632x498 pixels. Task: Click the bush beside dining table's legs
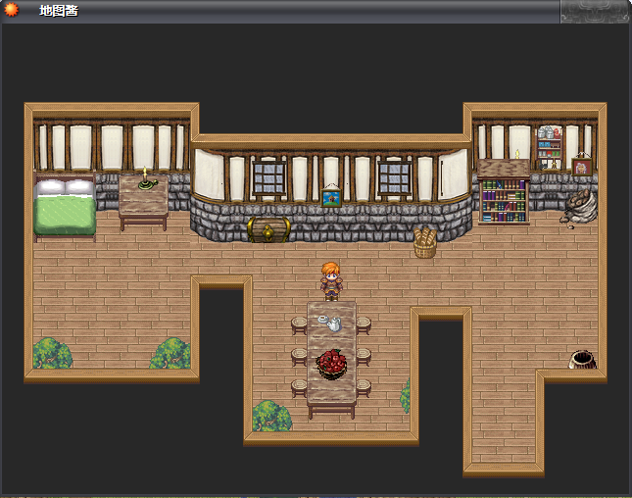[x=272, y=416]
